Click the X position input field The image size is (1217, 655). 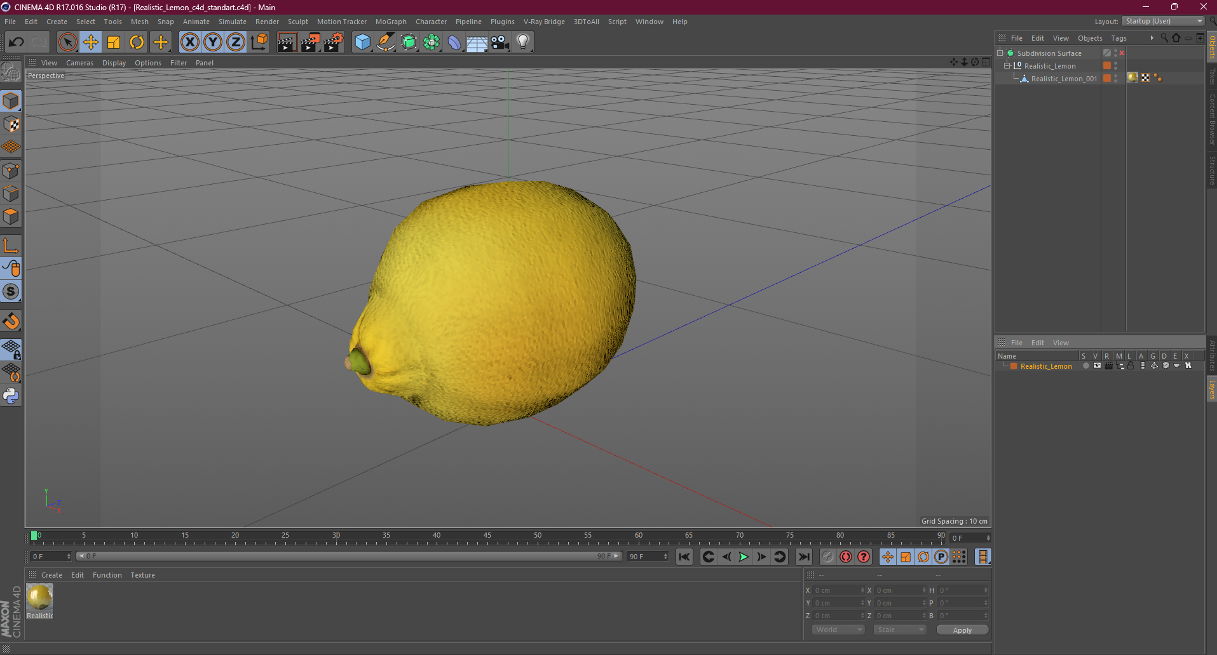[x=839, y=590]
